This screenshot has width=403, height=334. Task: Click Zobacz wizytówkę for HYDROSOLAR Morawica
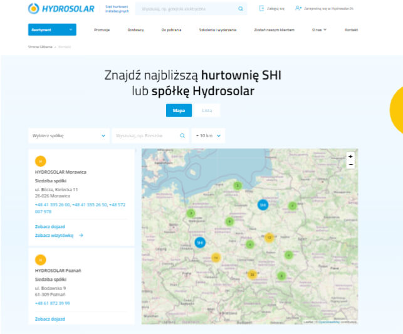[55, 236]
